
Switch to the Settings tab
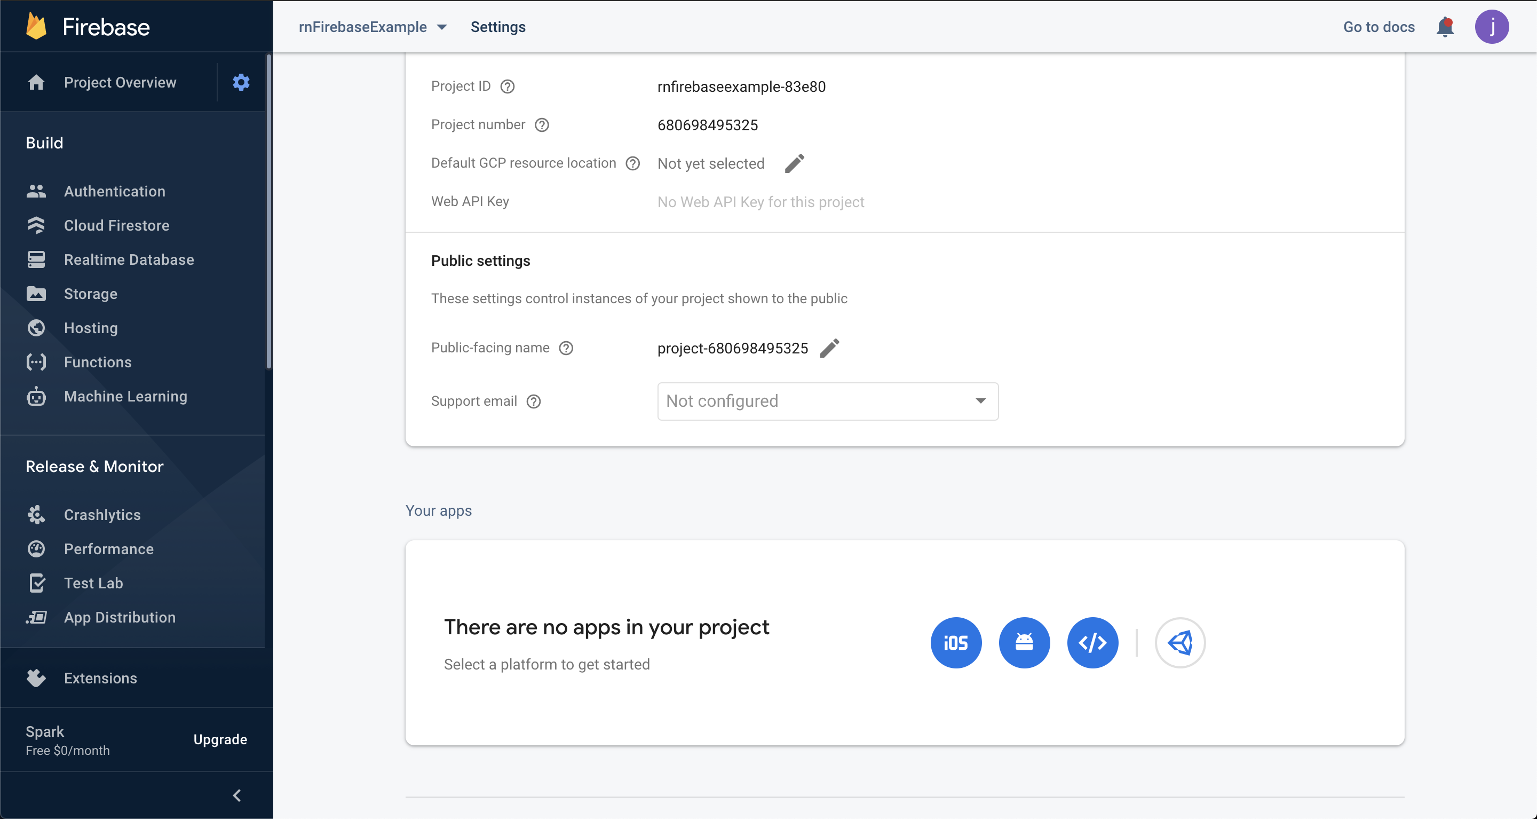497,27
